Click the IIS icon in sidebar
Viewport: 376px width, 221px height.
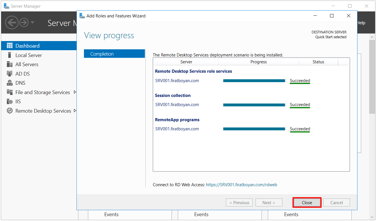pyautogui.click(x=10, y=102)
